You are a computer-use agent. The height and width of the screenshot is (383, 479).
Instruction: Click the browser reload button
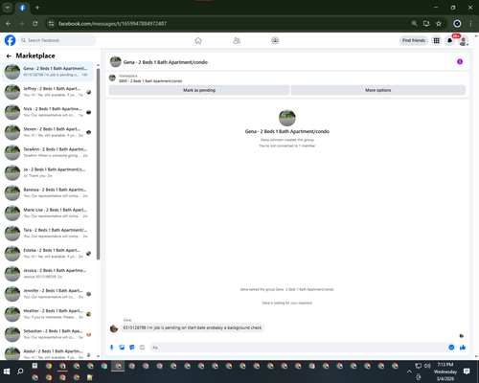click(35, 24)
